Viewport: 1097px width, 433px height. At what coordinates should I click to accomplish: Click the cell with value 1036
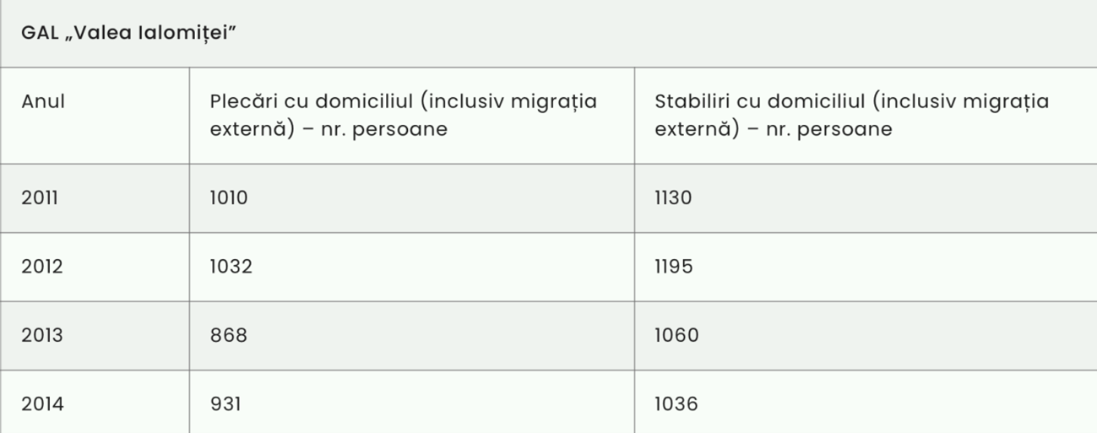676,404
